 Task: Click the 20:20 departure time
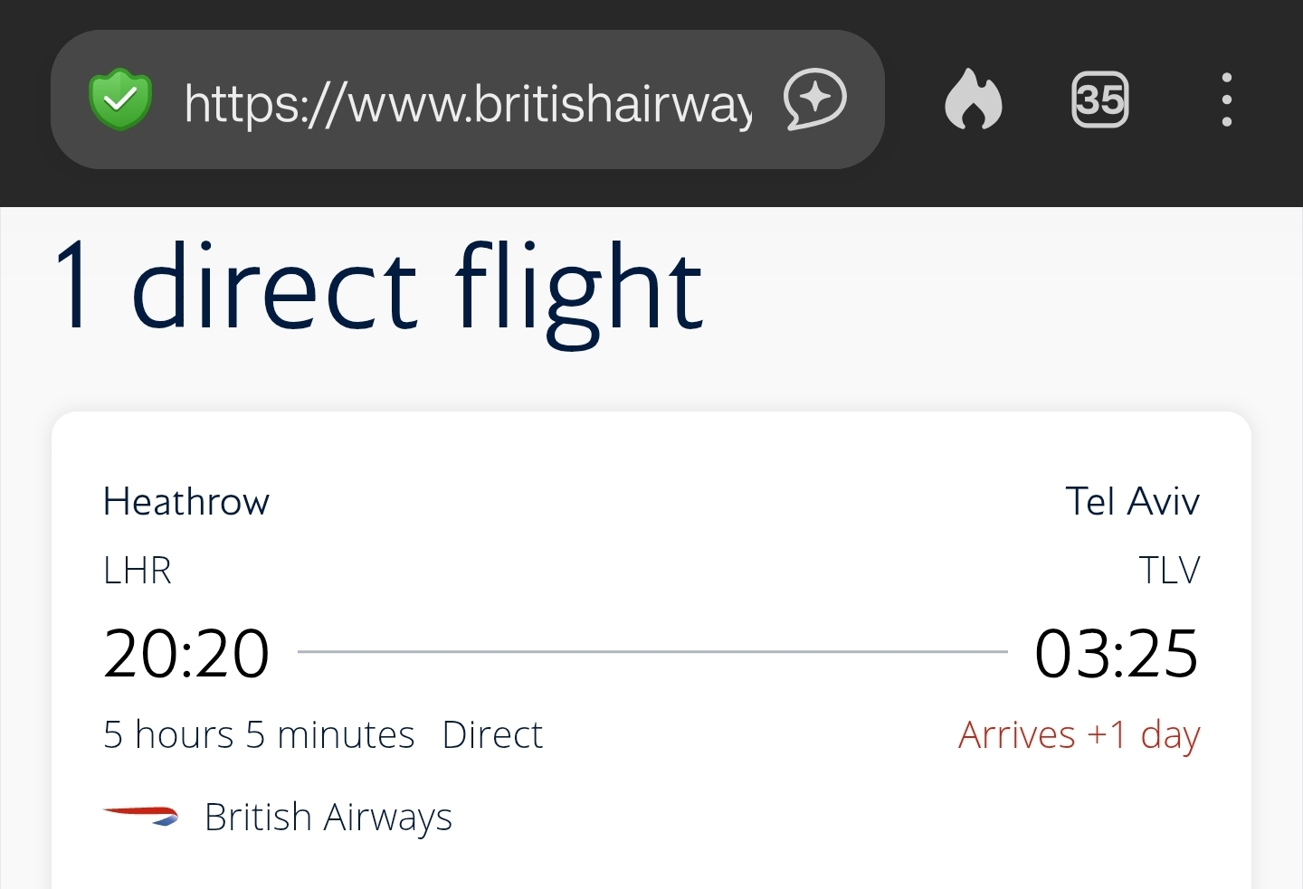[x=186, y=653]
